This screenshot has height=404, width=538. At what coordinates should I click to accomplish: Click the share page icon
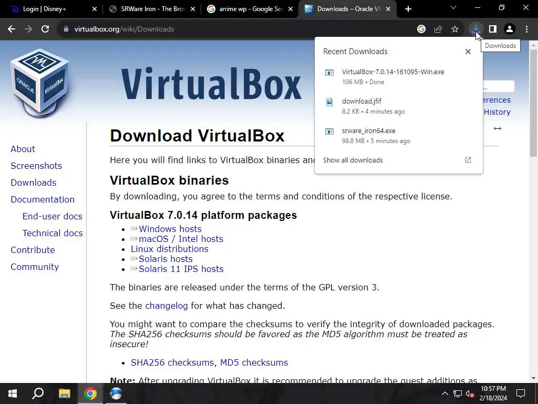click(438, 29)
